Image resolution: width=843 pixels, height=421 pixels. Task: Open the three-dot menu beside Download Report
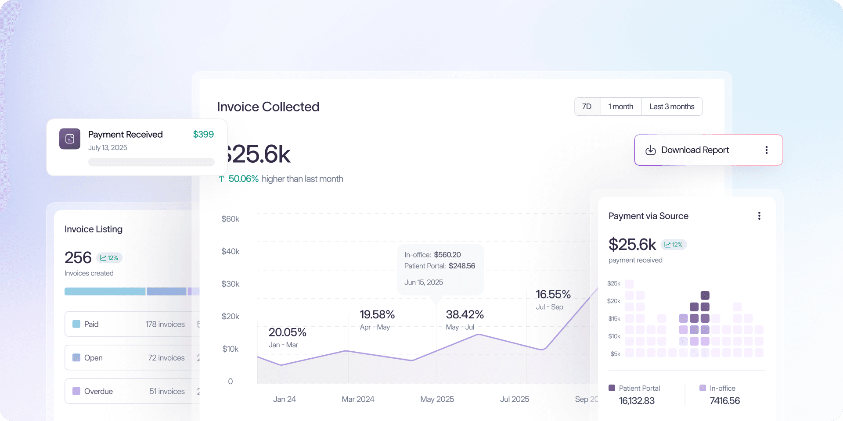pyautogui.click(x=766, y=150)
